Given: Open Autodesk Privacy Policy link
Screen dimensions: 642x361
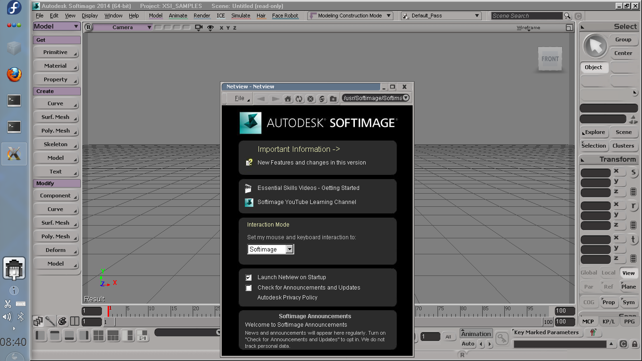Looking at the screenshot, I should pyautogui.click(x=287, y=298).
